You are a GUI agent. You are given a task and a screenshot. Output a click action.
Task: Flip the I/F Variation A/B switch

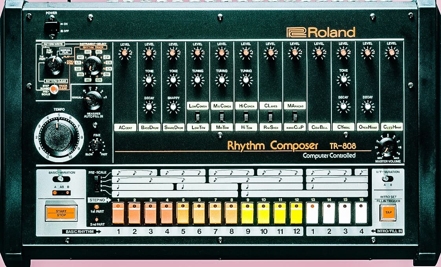(388, 178)
